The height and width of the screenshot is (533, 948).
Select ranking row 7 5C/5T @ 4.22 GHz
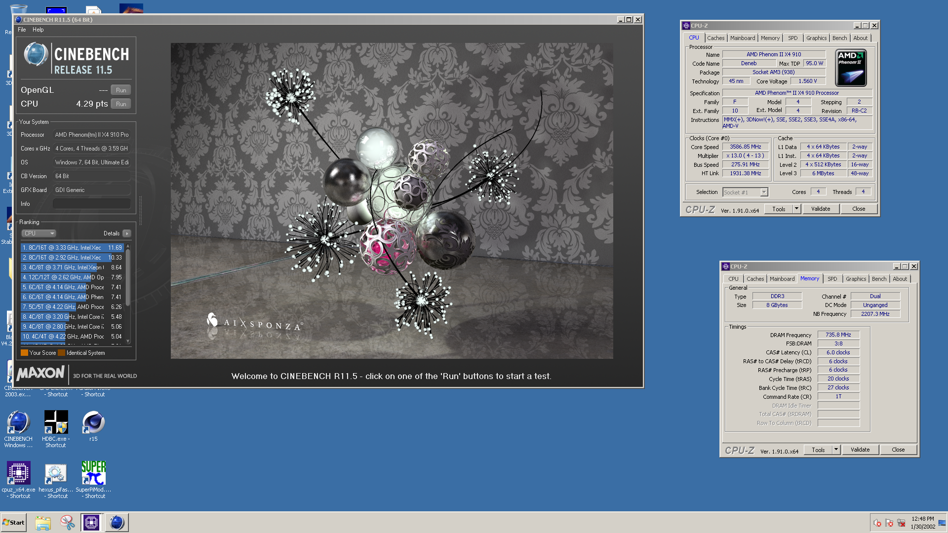click(73, 307)
